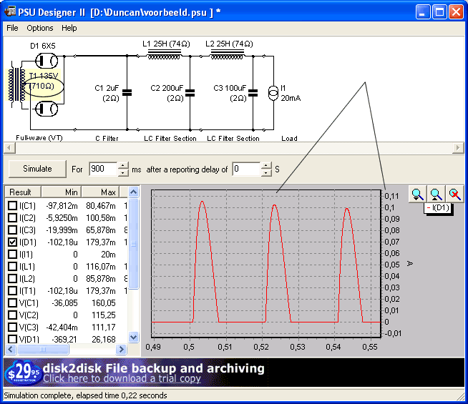Enable the V(C2) result checkbox
Screen dimensions: 468x404
(12, 315)
